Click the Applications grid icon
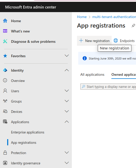 click(5, 122)
